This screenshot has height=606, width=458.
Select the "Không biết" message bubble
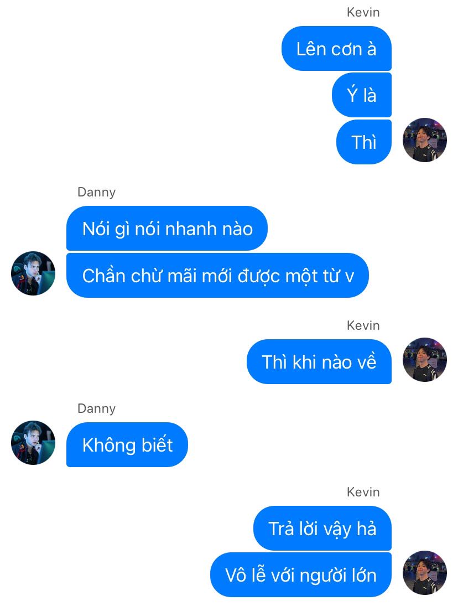(x=127, y=444)
